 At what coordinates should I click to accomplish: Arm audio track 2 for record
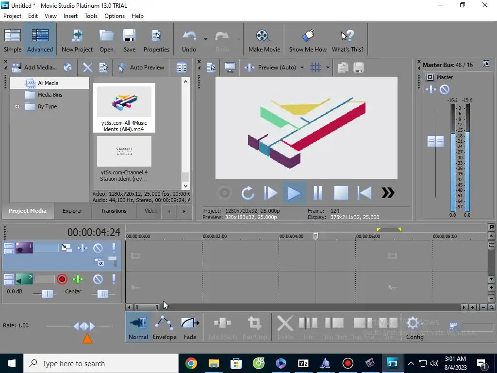tap(62, 279)
